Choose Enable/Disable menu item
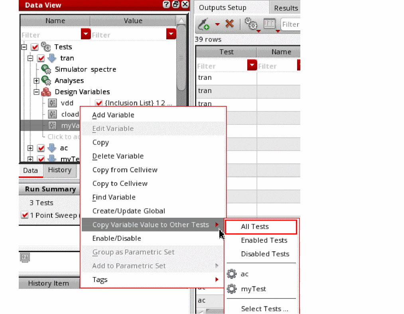 click(153, 238)
